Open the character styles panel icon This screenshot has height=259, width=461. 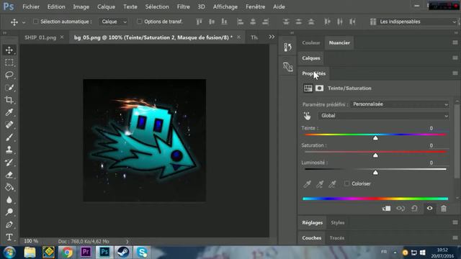[x=287, y=67]
